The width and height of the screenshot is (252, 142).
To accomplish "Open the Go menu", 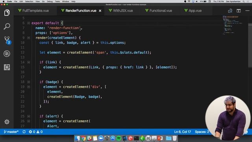I will pyautogui.click(x=43, y=2).
